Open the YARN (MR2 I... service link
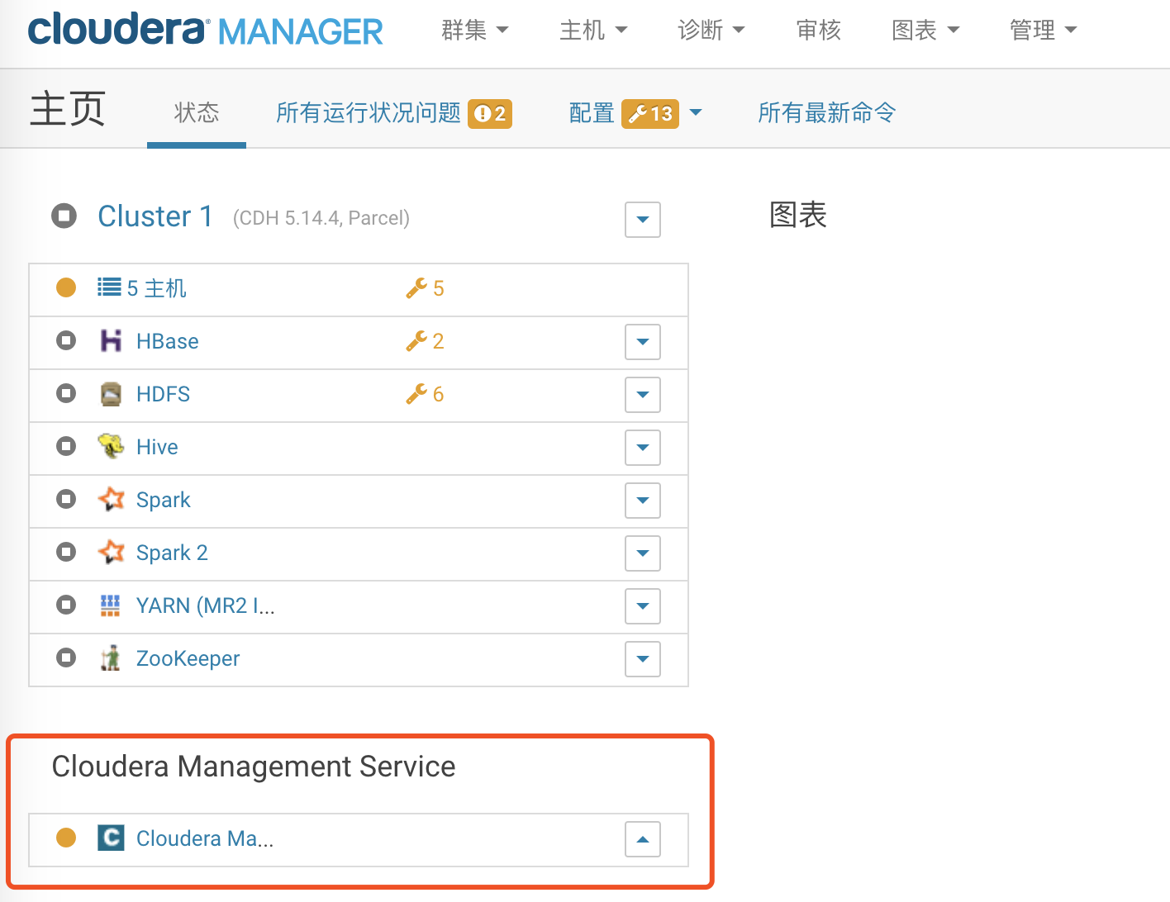The width and height of the screenshot is (1170, 902). click(x=206, y=605)
